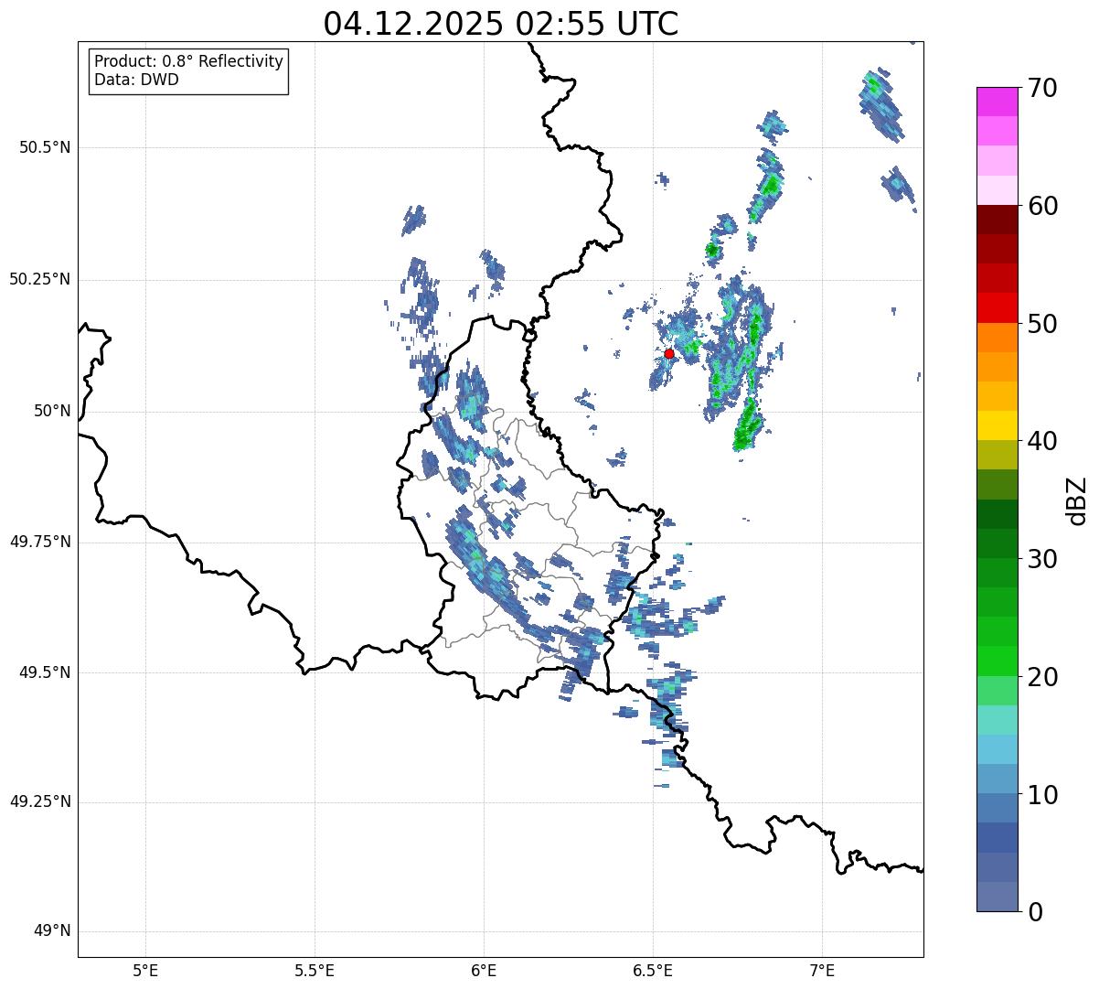The image size is (1099, 989).
Task: Click the 50°N latitude label
Action: pos(52,411)
